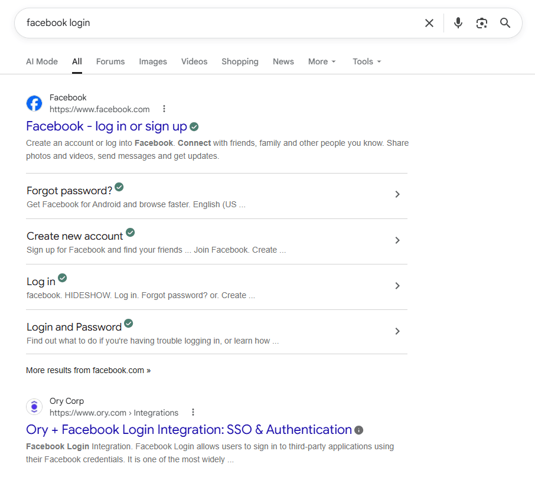Click the Ory Corp favicon
This screenshot has width=535, height=477.
[34, 407]
